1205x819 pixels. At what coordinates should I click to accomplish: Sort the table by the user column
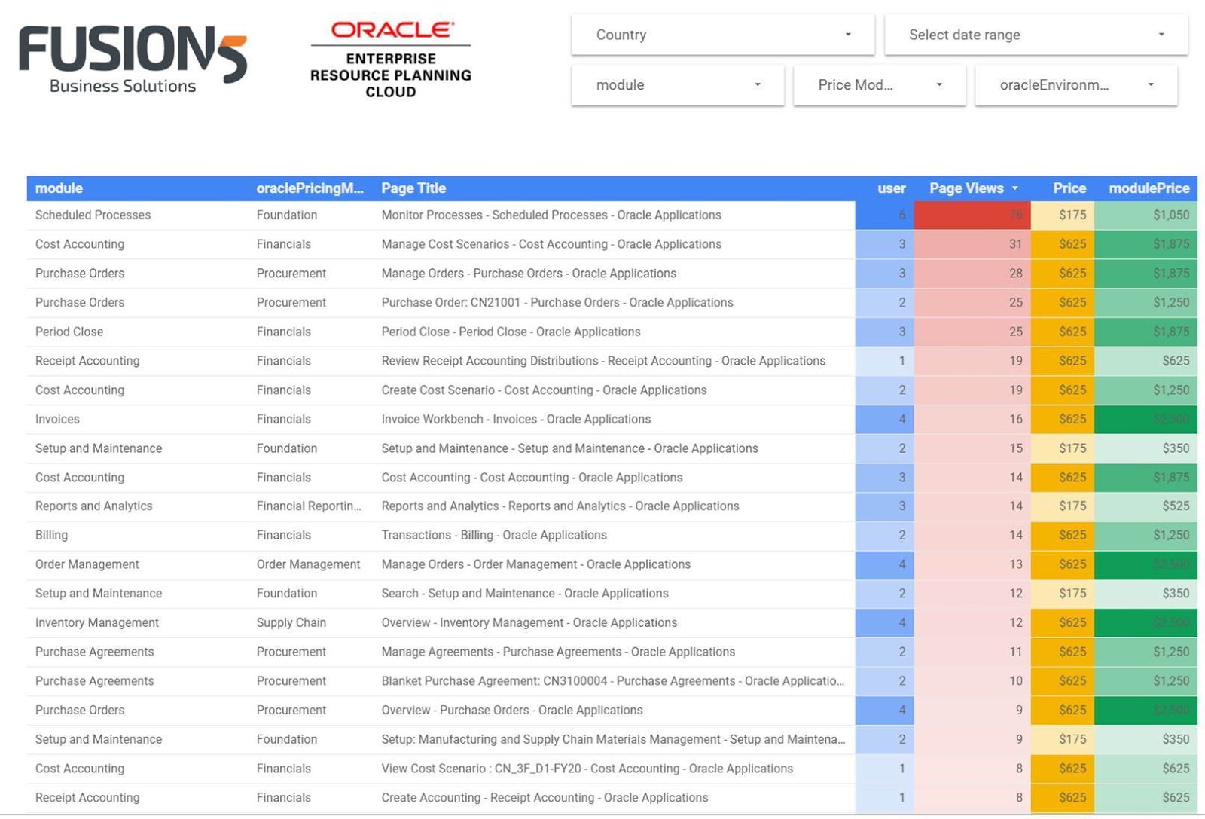(892, 188)
